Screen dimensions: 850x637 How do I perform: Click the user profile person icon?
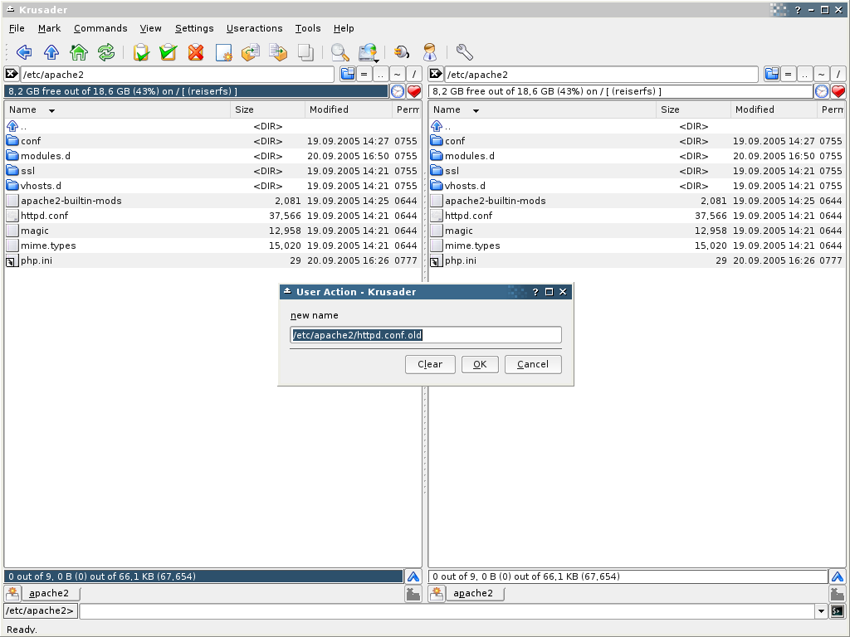(x=430, y=52)
